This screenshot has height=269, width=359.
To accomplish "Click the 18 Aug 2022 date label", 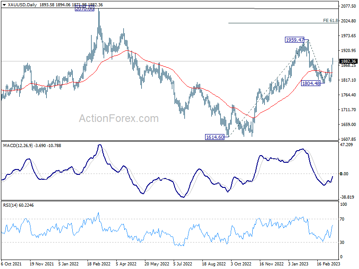I will [x=214, y=264].
